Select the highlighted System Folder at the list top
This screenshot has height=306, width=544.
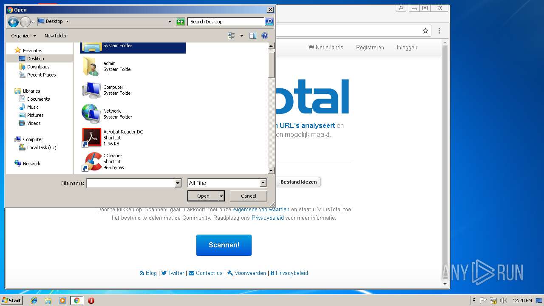[133, 48]
